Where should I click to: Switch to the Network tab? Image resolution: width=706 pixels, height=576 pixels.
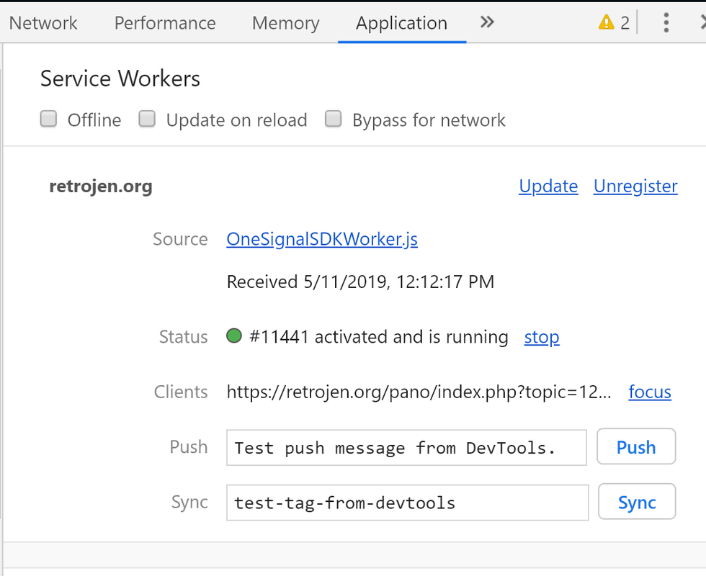point(43,23)
